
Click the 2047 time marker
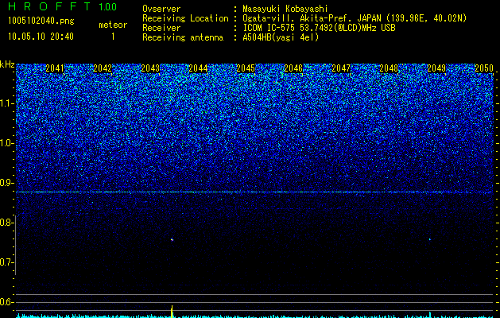tap(341, 68)
